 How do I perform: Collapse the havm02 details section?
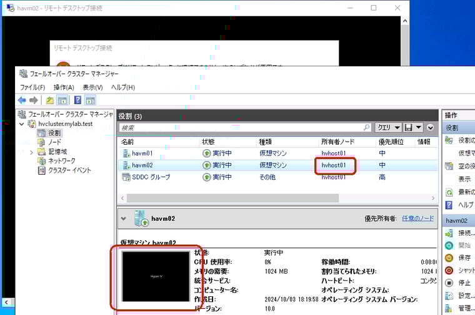(x=123, y=218)
